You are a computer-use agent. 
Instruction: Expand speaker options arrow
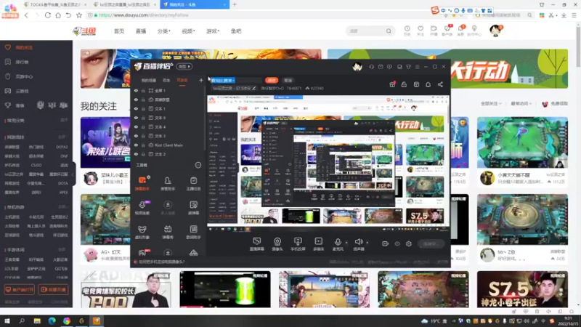coord(367,243)
